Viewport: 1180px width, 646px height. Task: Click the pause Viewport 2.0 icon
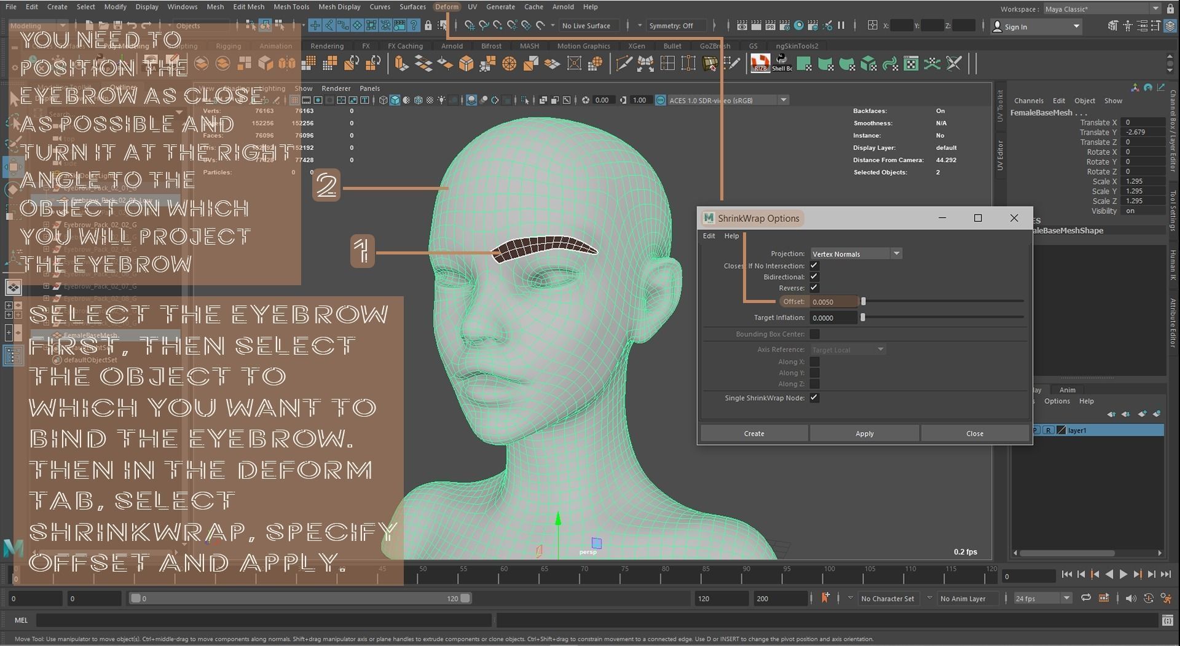click(x=841, y=26)
